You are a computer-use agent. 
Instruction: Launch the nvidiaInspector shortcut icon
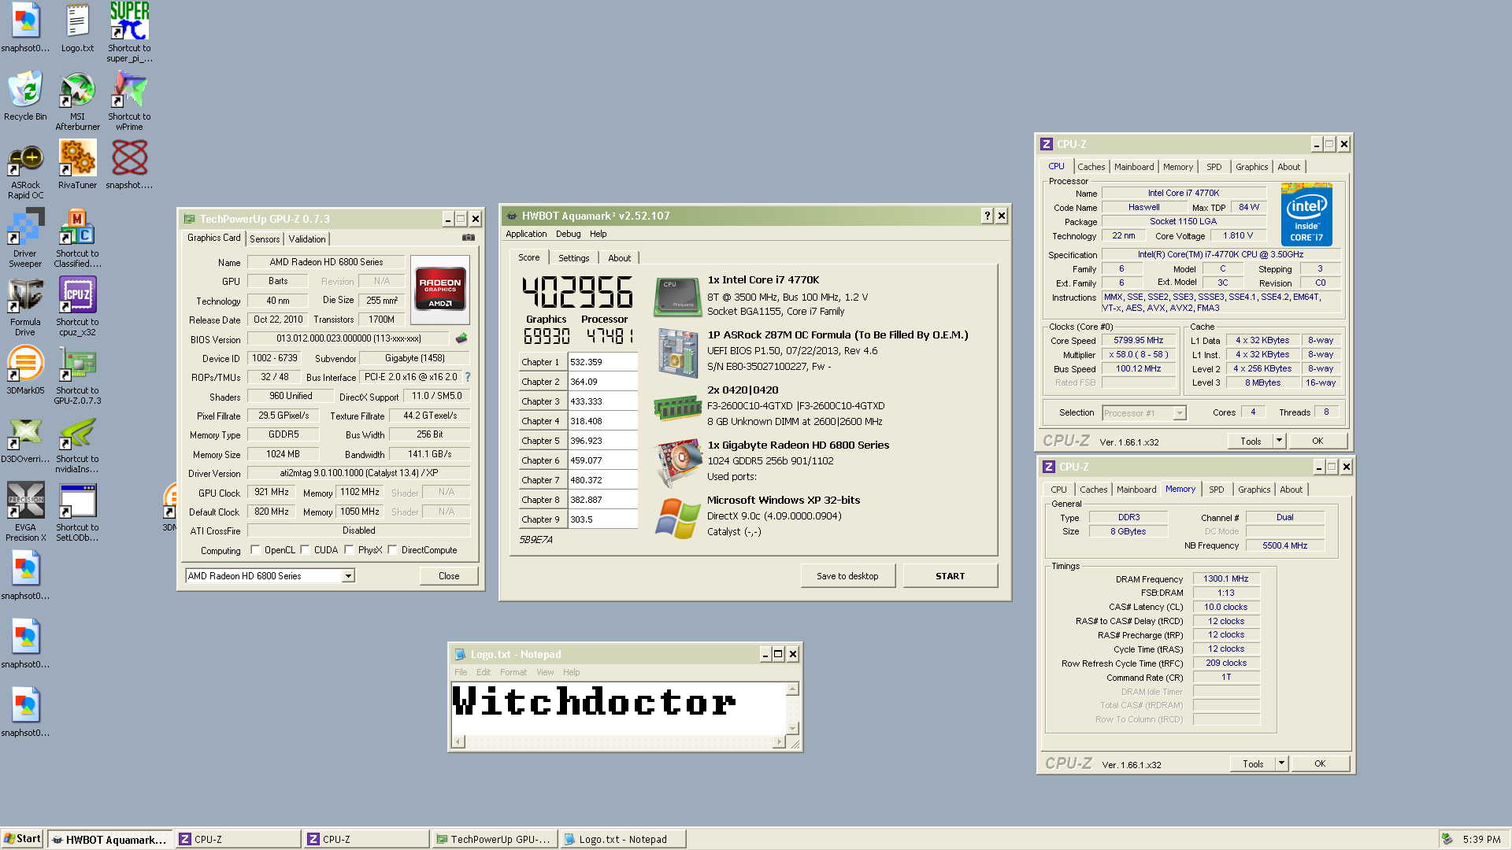pos(77,445)
